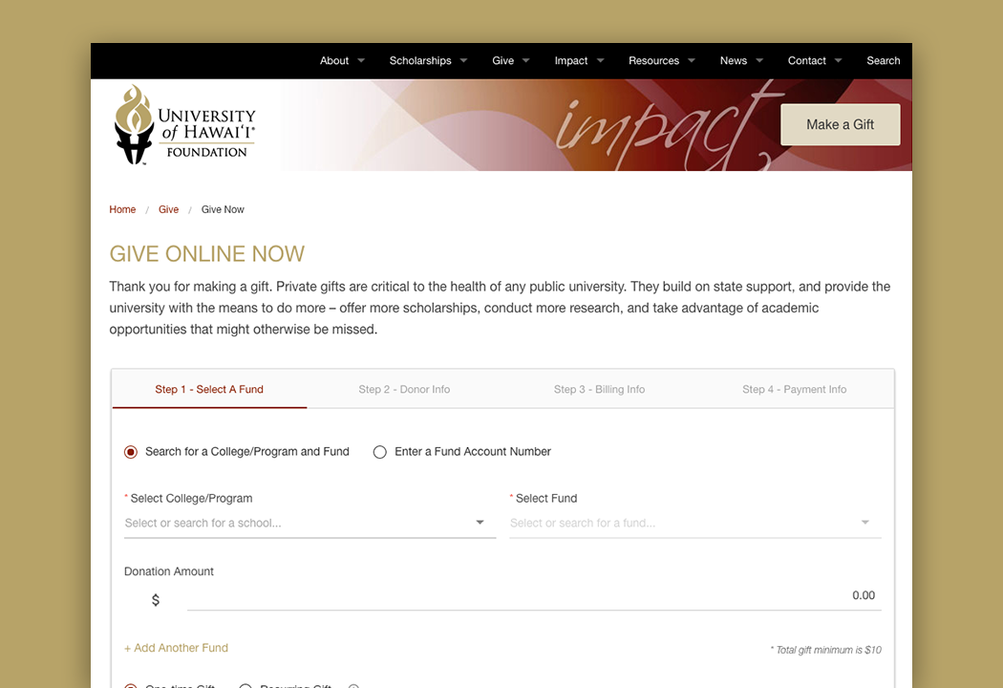Click the University of Hawaii Foundation logo
The image size is (1003, 688).
[x=185, y=125]
